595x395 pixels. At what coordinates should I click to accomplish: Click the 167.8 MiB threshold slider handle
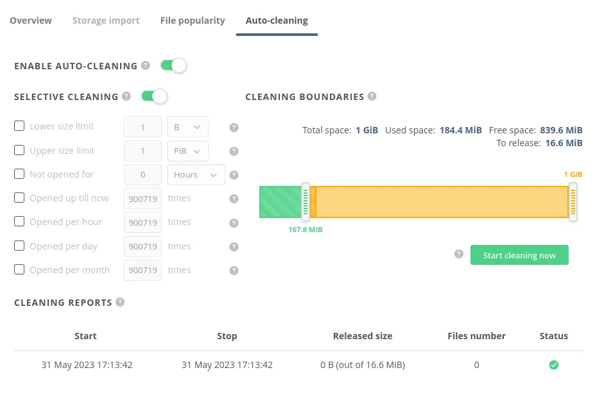(306, 202)
